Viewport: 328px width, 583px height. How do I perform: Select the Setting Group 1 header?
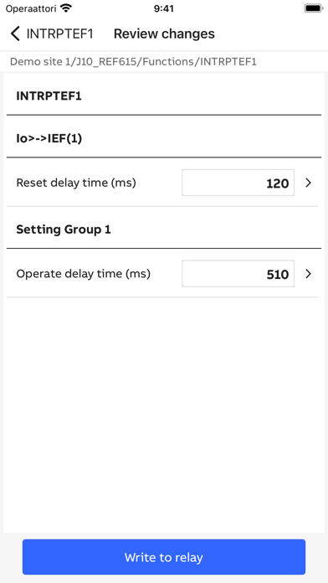(x=64, y=230)
